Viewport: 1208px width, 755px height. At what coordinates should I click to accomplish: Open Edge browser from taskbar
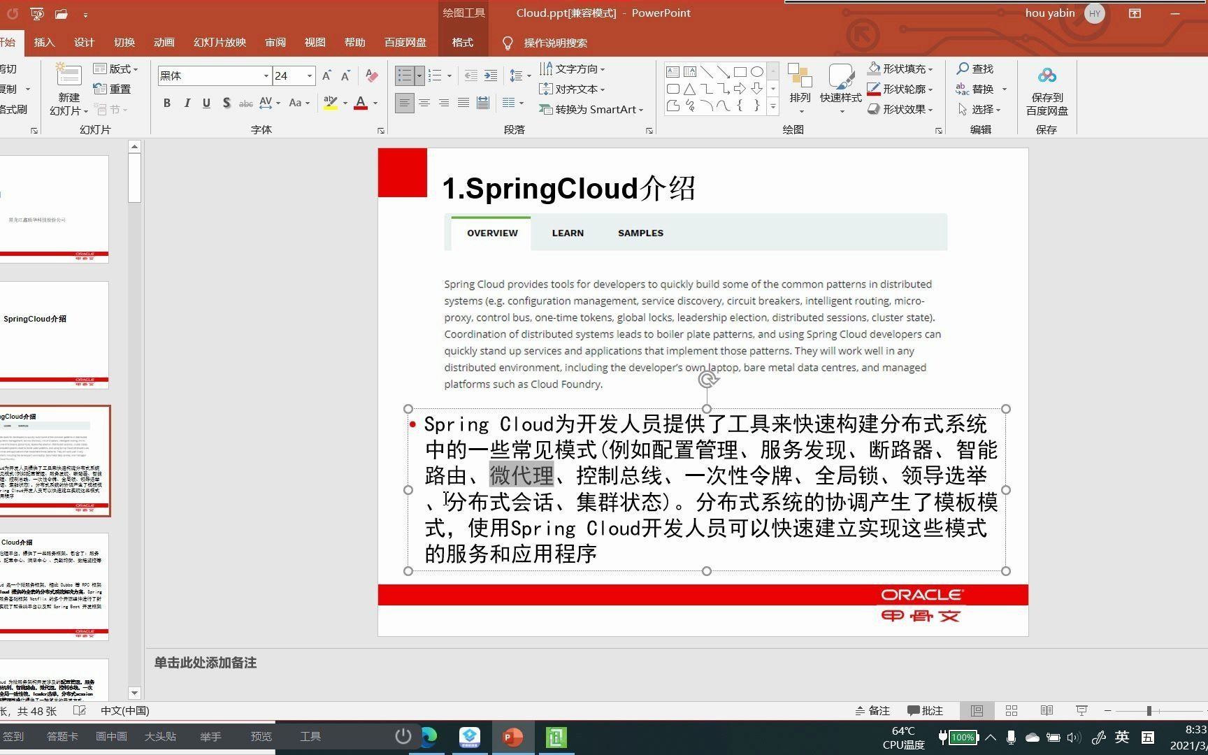coord(429,737)
